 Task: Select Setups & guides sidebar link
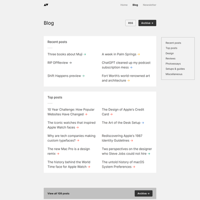(175, 69)
